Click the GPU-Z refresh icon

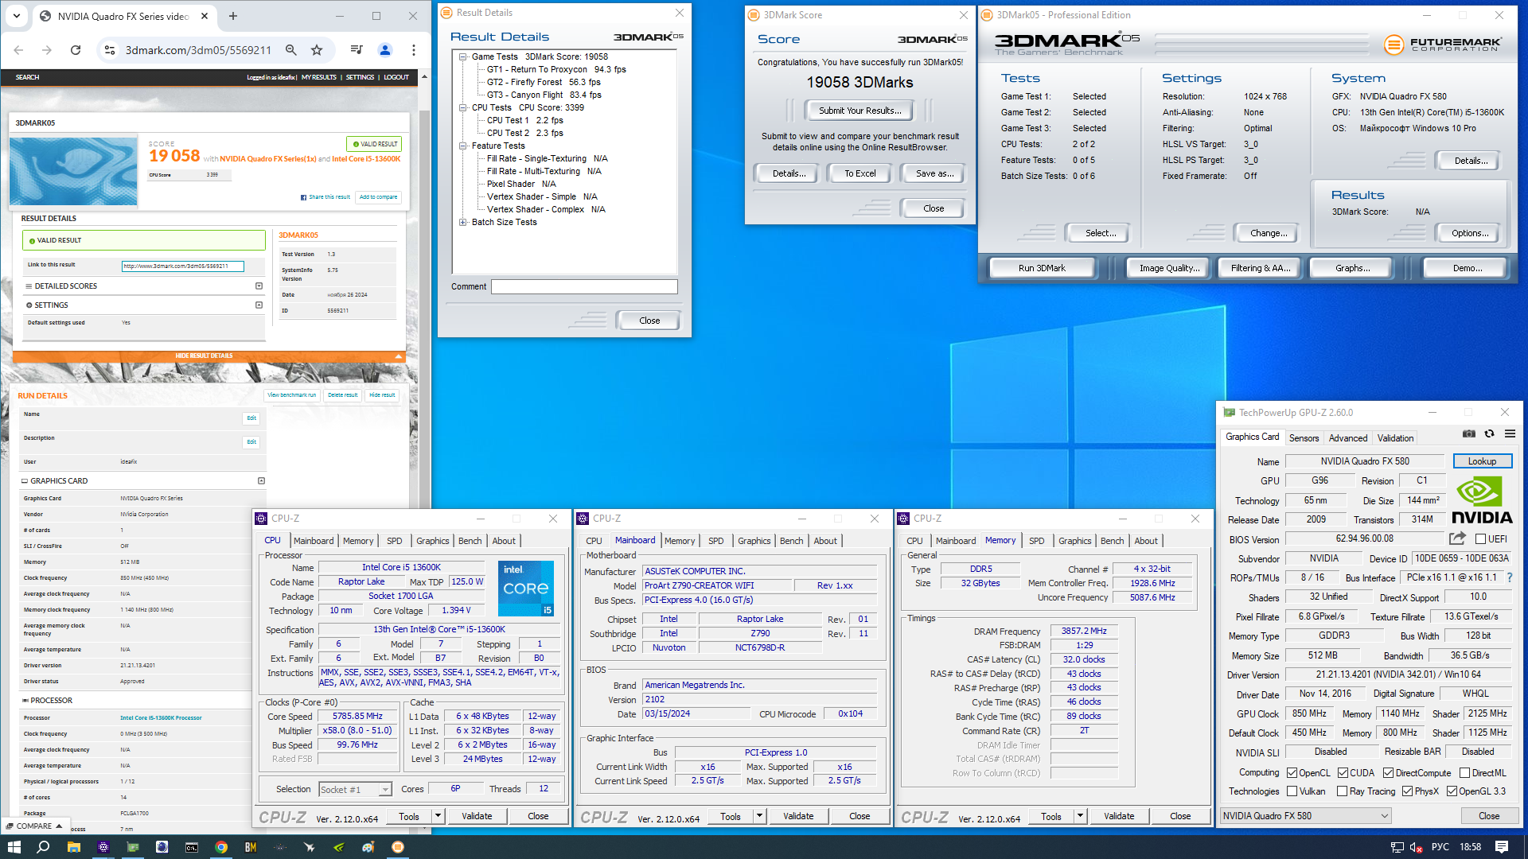pos(1490,433)
